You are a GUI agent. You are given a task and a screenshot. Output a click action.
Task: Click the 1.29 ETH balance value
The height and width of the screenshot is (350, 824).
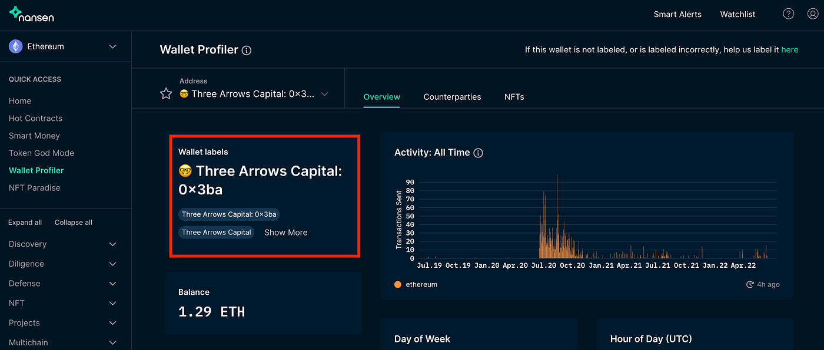pyautogui.click(x=211, y=312)
